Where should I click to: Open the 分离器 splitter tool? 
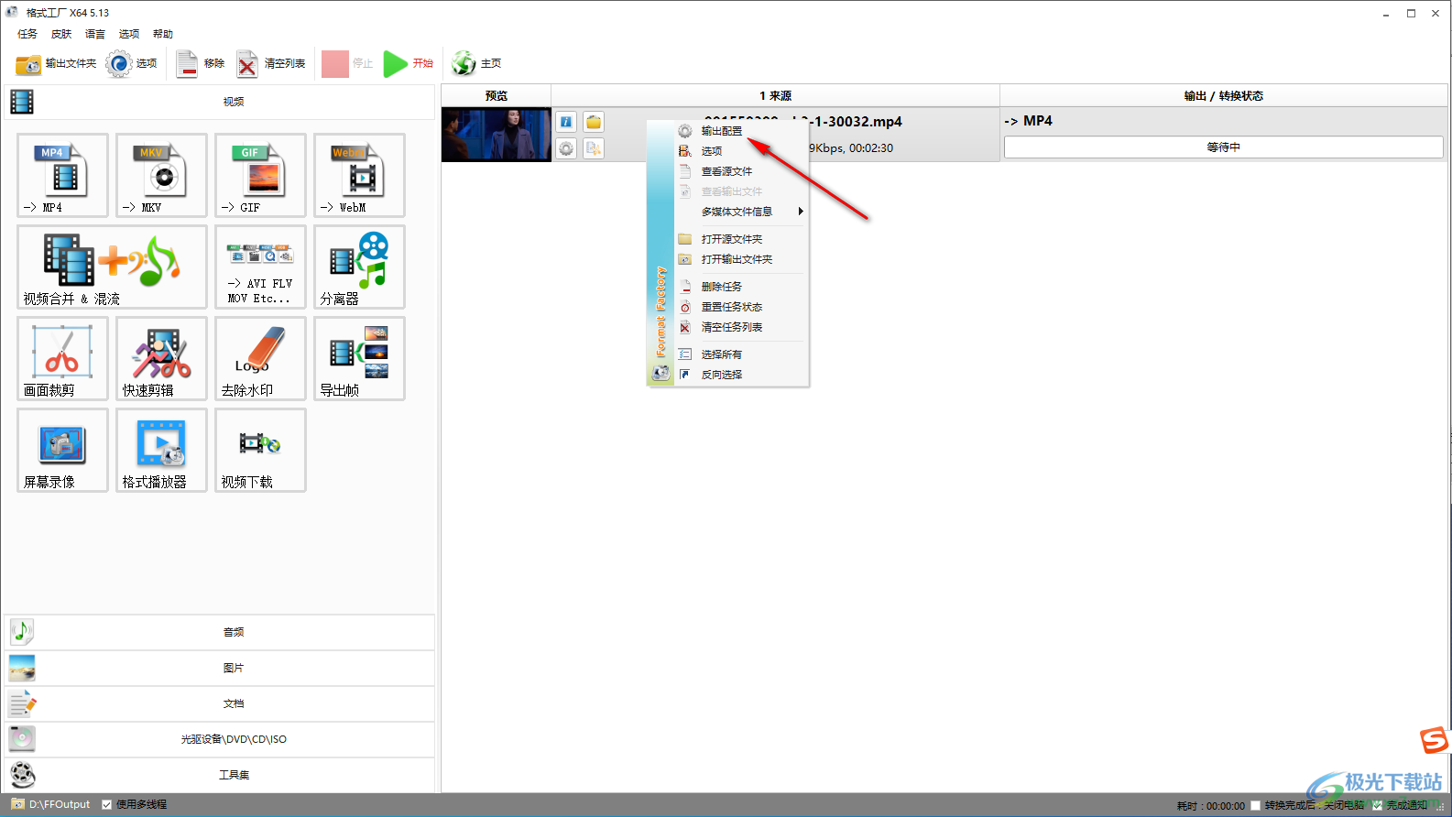[359, 267]
